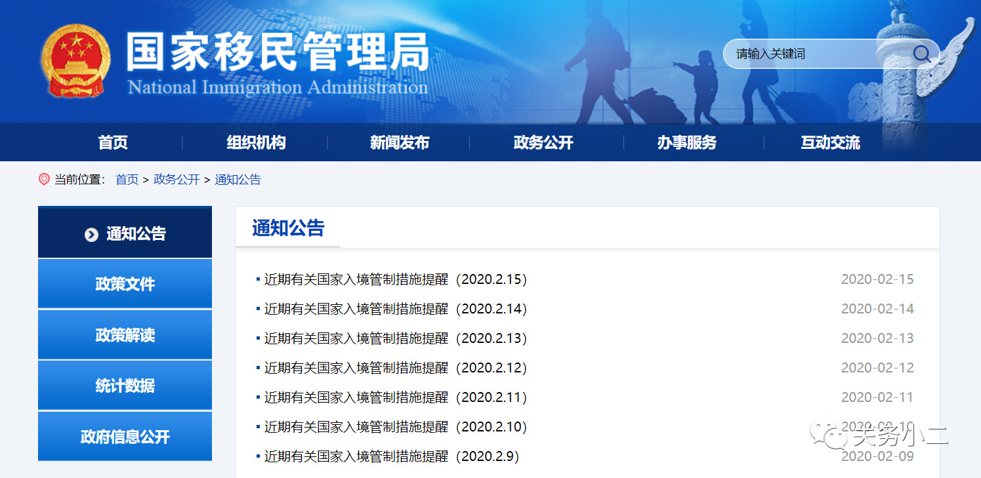Focus the 请输入关键词 search field
Screen dimensions: 981x478
pyautogui.click(x=820, y=54)
